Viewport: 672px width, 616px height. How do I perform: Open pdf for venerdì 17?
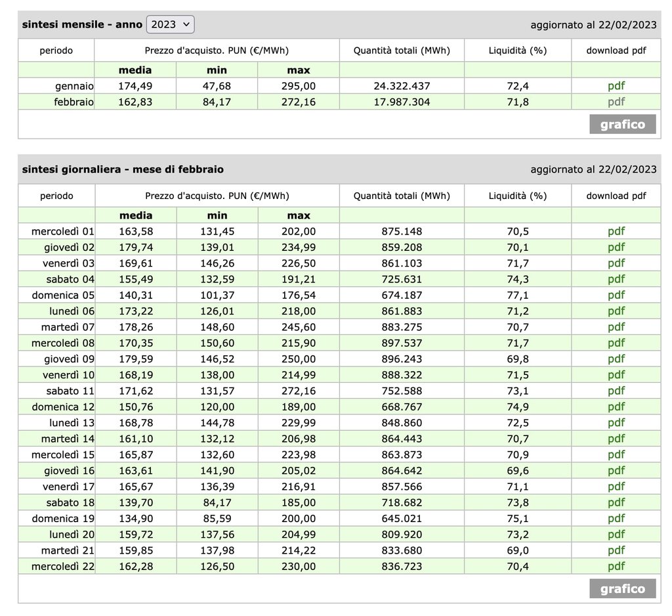tap(616, 487)
